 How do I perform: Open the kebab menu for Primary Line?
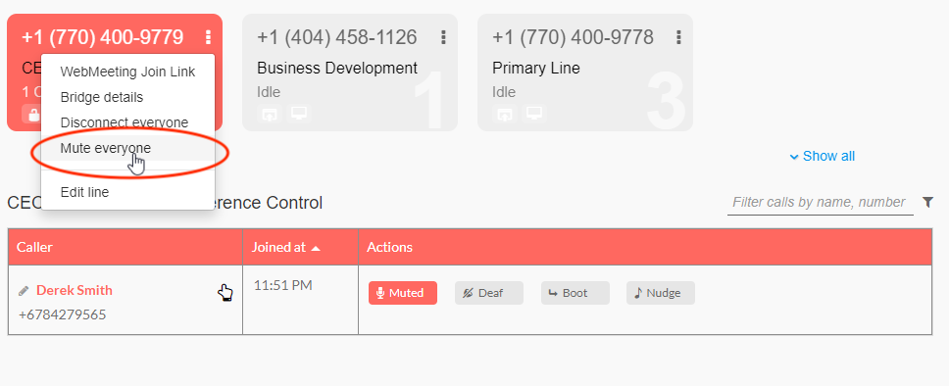pos(679,37)
